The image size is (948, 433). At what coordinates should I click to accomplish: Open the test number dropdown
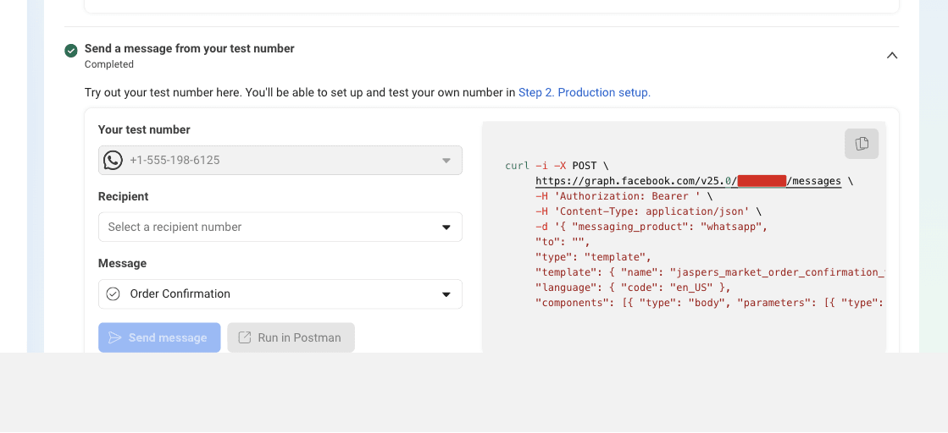[x=280, y=160]
